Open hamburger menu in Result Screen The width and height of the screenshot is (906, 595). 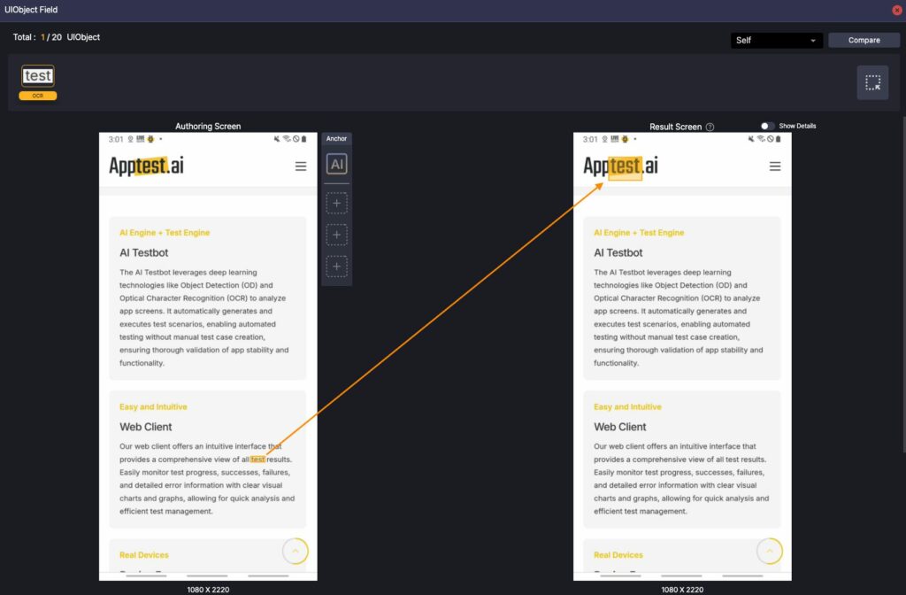775,166
